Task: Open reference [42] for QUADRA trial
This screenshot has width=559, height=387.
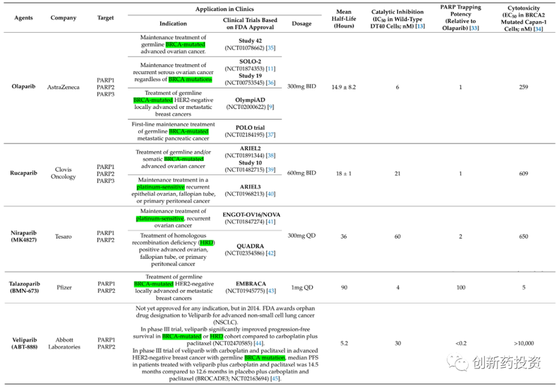Action: pos(271,253)
